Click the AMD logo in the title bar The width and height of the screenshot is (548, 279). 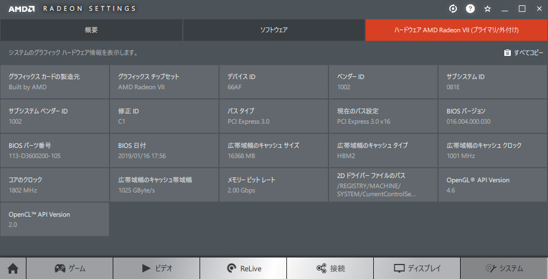click(22, 9)
